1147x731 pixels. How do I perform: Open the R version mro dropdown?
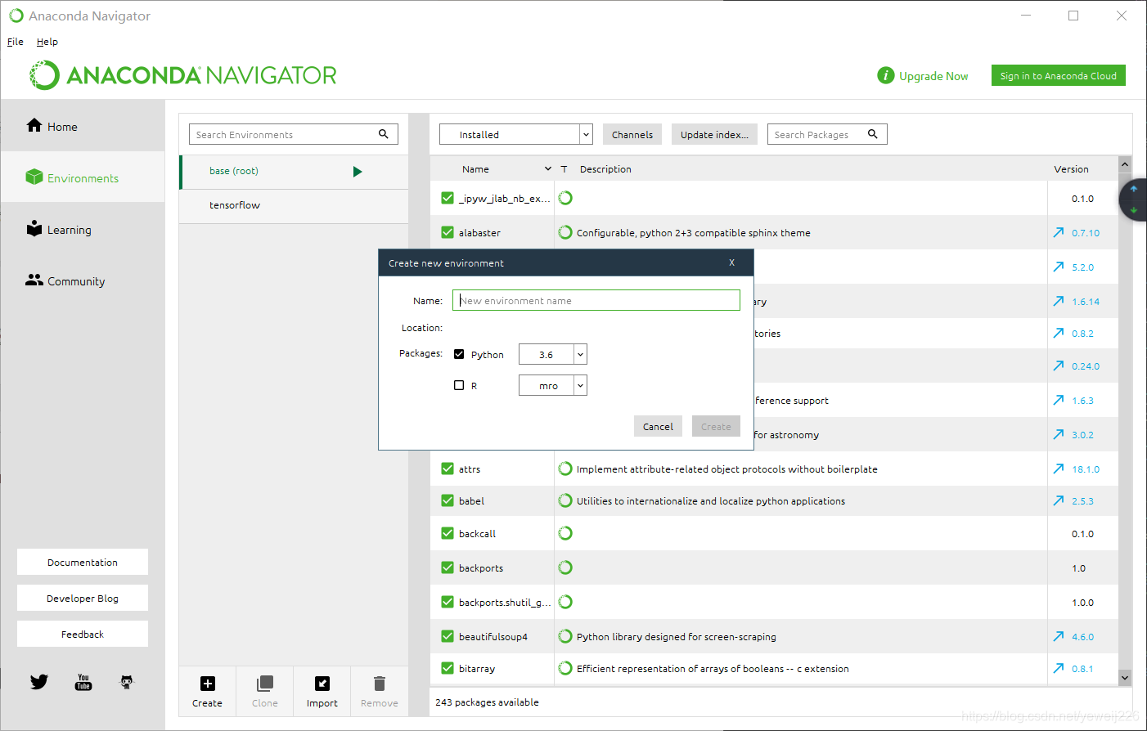click(x=553, y=385)
